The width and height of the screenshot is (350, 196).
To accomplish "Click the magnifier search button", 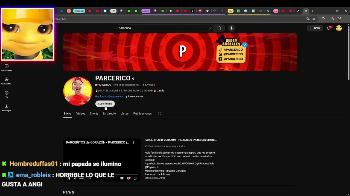I will point(219,28).
